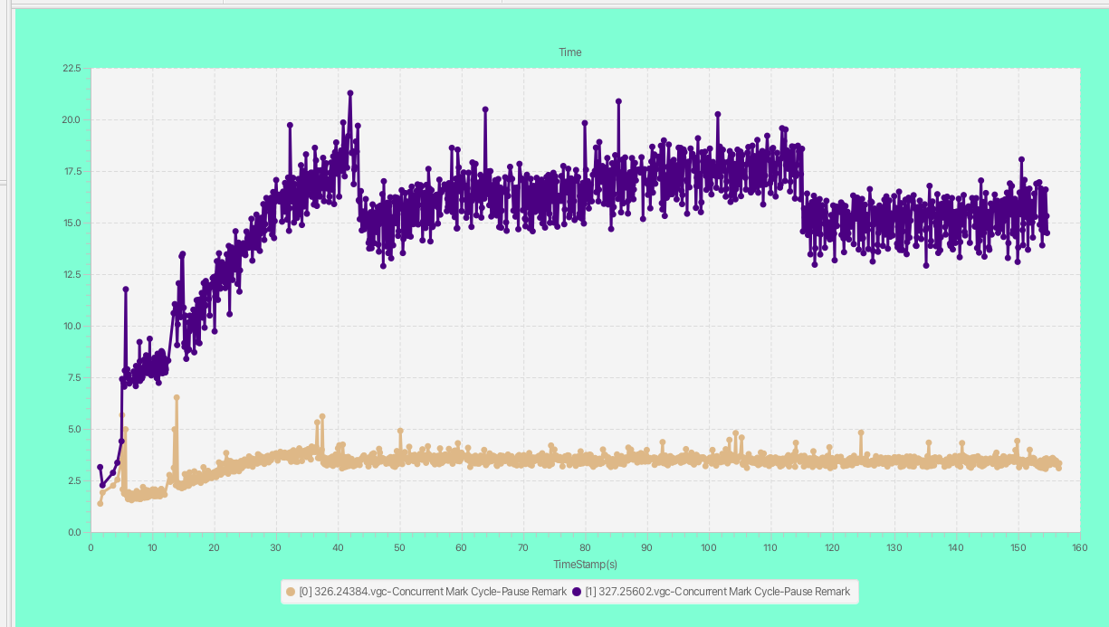
Task: Click the chart title "Time"
Action: coord(570,52)
